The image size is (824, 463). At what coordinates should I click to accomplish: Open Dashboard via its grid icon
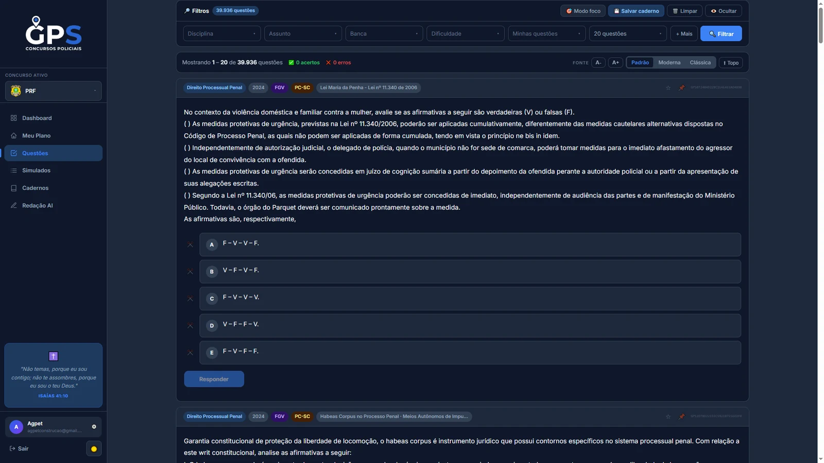pos(14,118)
